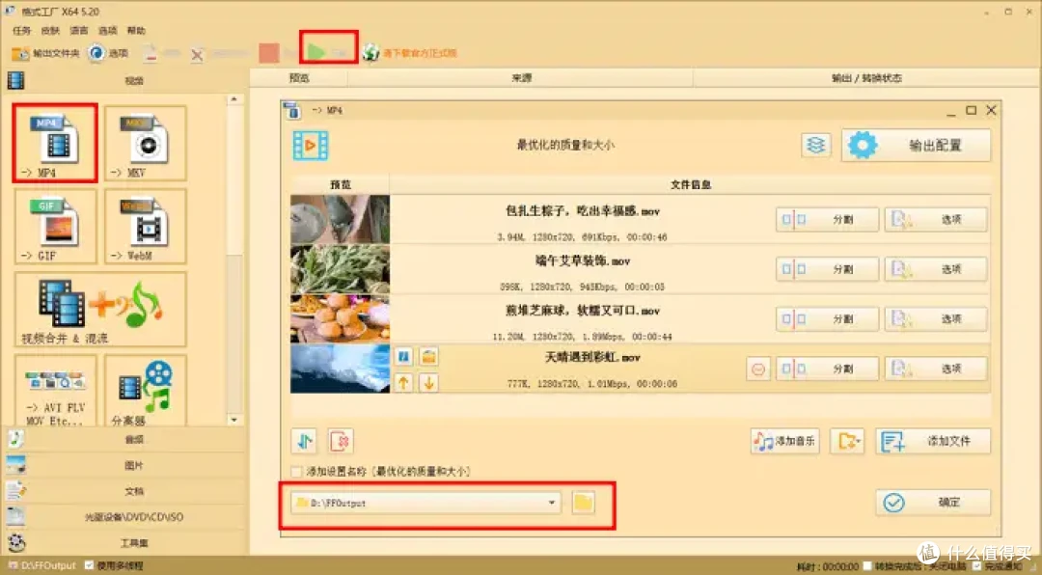Screen dimensions: 1042x575
Task: Open the 视频合并 & 混流 tool
Action: [100, 310]
